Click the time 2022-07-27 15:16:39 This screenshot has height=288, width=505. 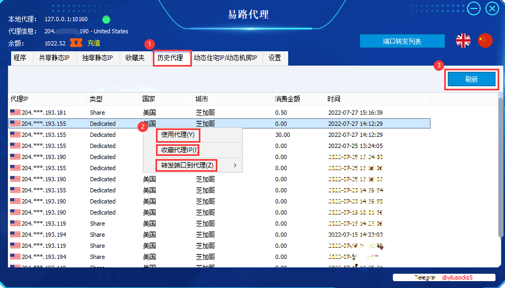pos(355,113)
